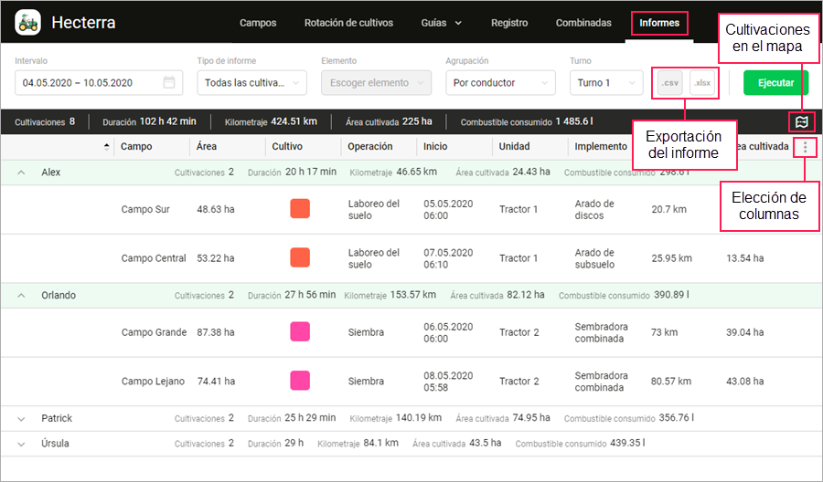Click the Patrick driver name
823x482 pixels.
click(x=57, y=418)
